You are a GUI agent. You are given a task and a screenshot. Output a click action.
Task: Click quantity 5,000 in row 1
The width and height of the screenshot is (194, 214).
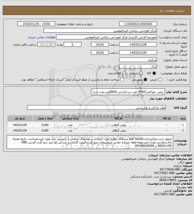pos(45,125)
